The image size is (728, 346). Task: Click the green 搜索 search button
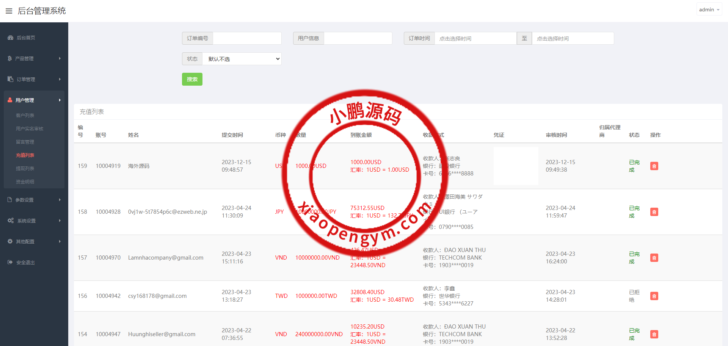[x=192, y=79]
